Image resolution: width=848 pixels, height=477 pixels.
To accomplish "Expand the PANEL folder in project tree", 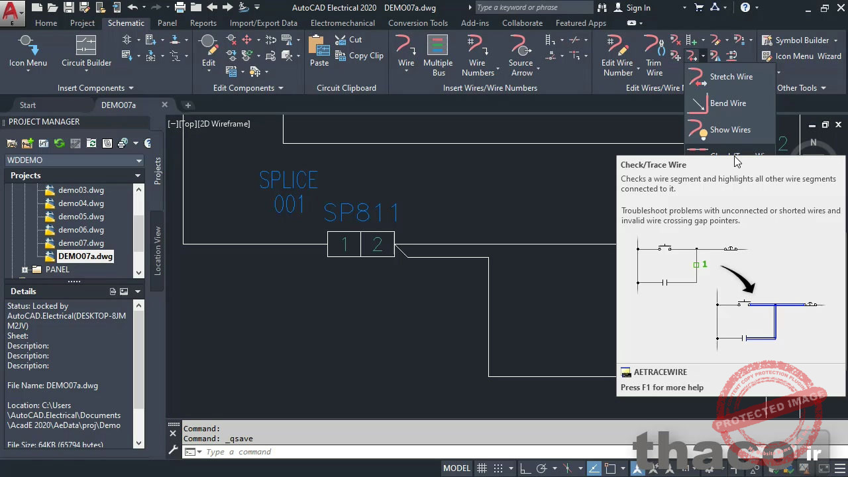I will tap(25, 270).
